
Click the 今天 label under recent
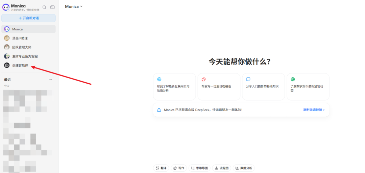pyautogui.click(x=7, y=86)
